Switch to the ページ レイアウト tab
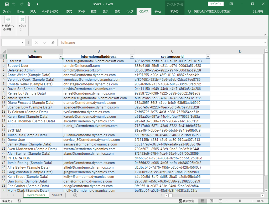 tap(51, 12)
